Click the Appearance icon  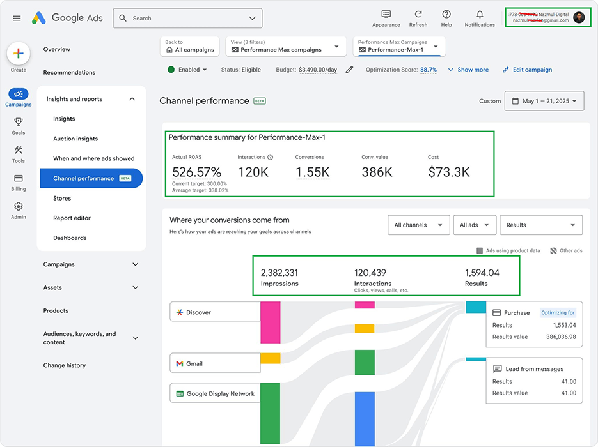[x=386, y=15]
